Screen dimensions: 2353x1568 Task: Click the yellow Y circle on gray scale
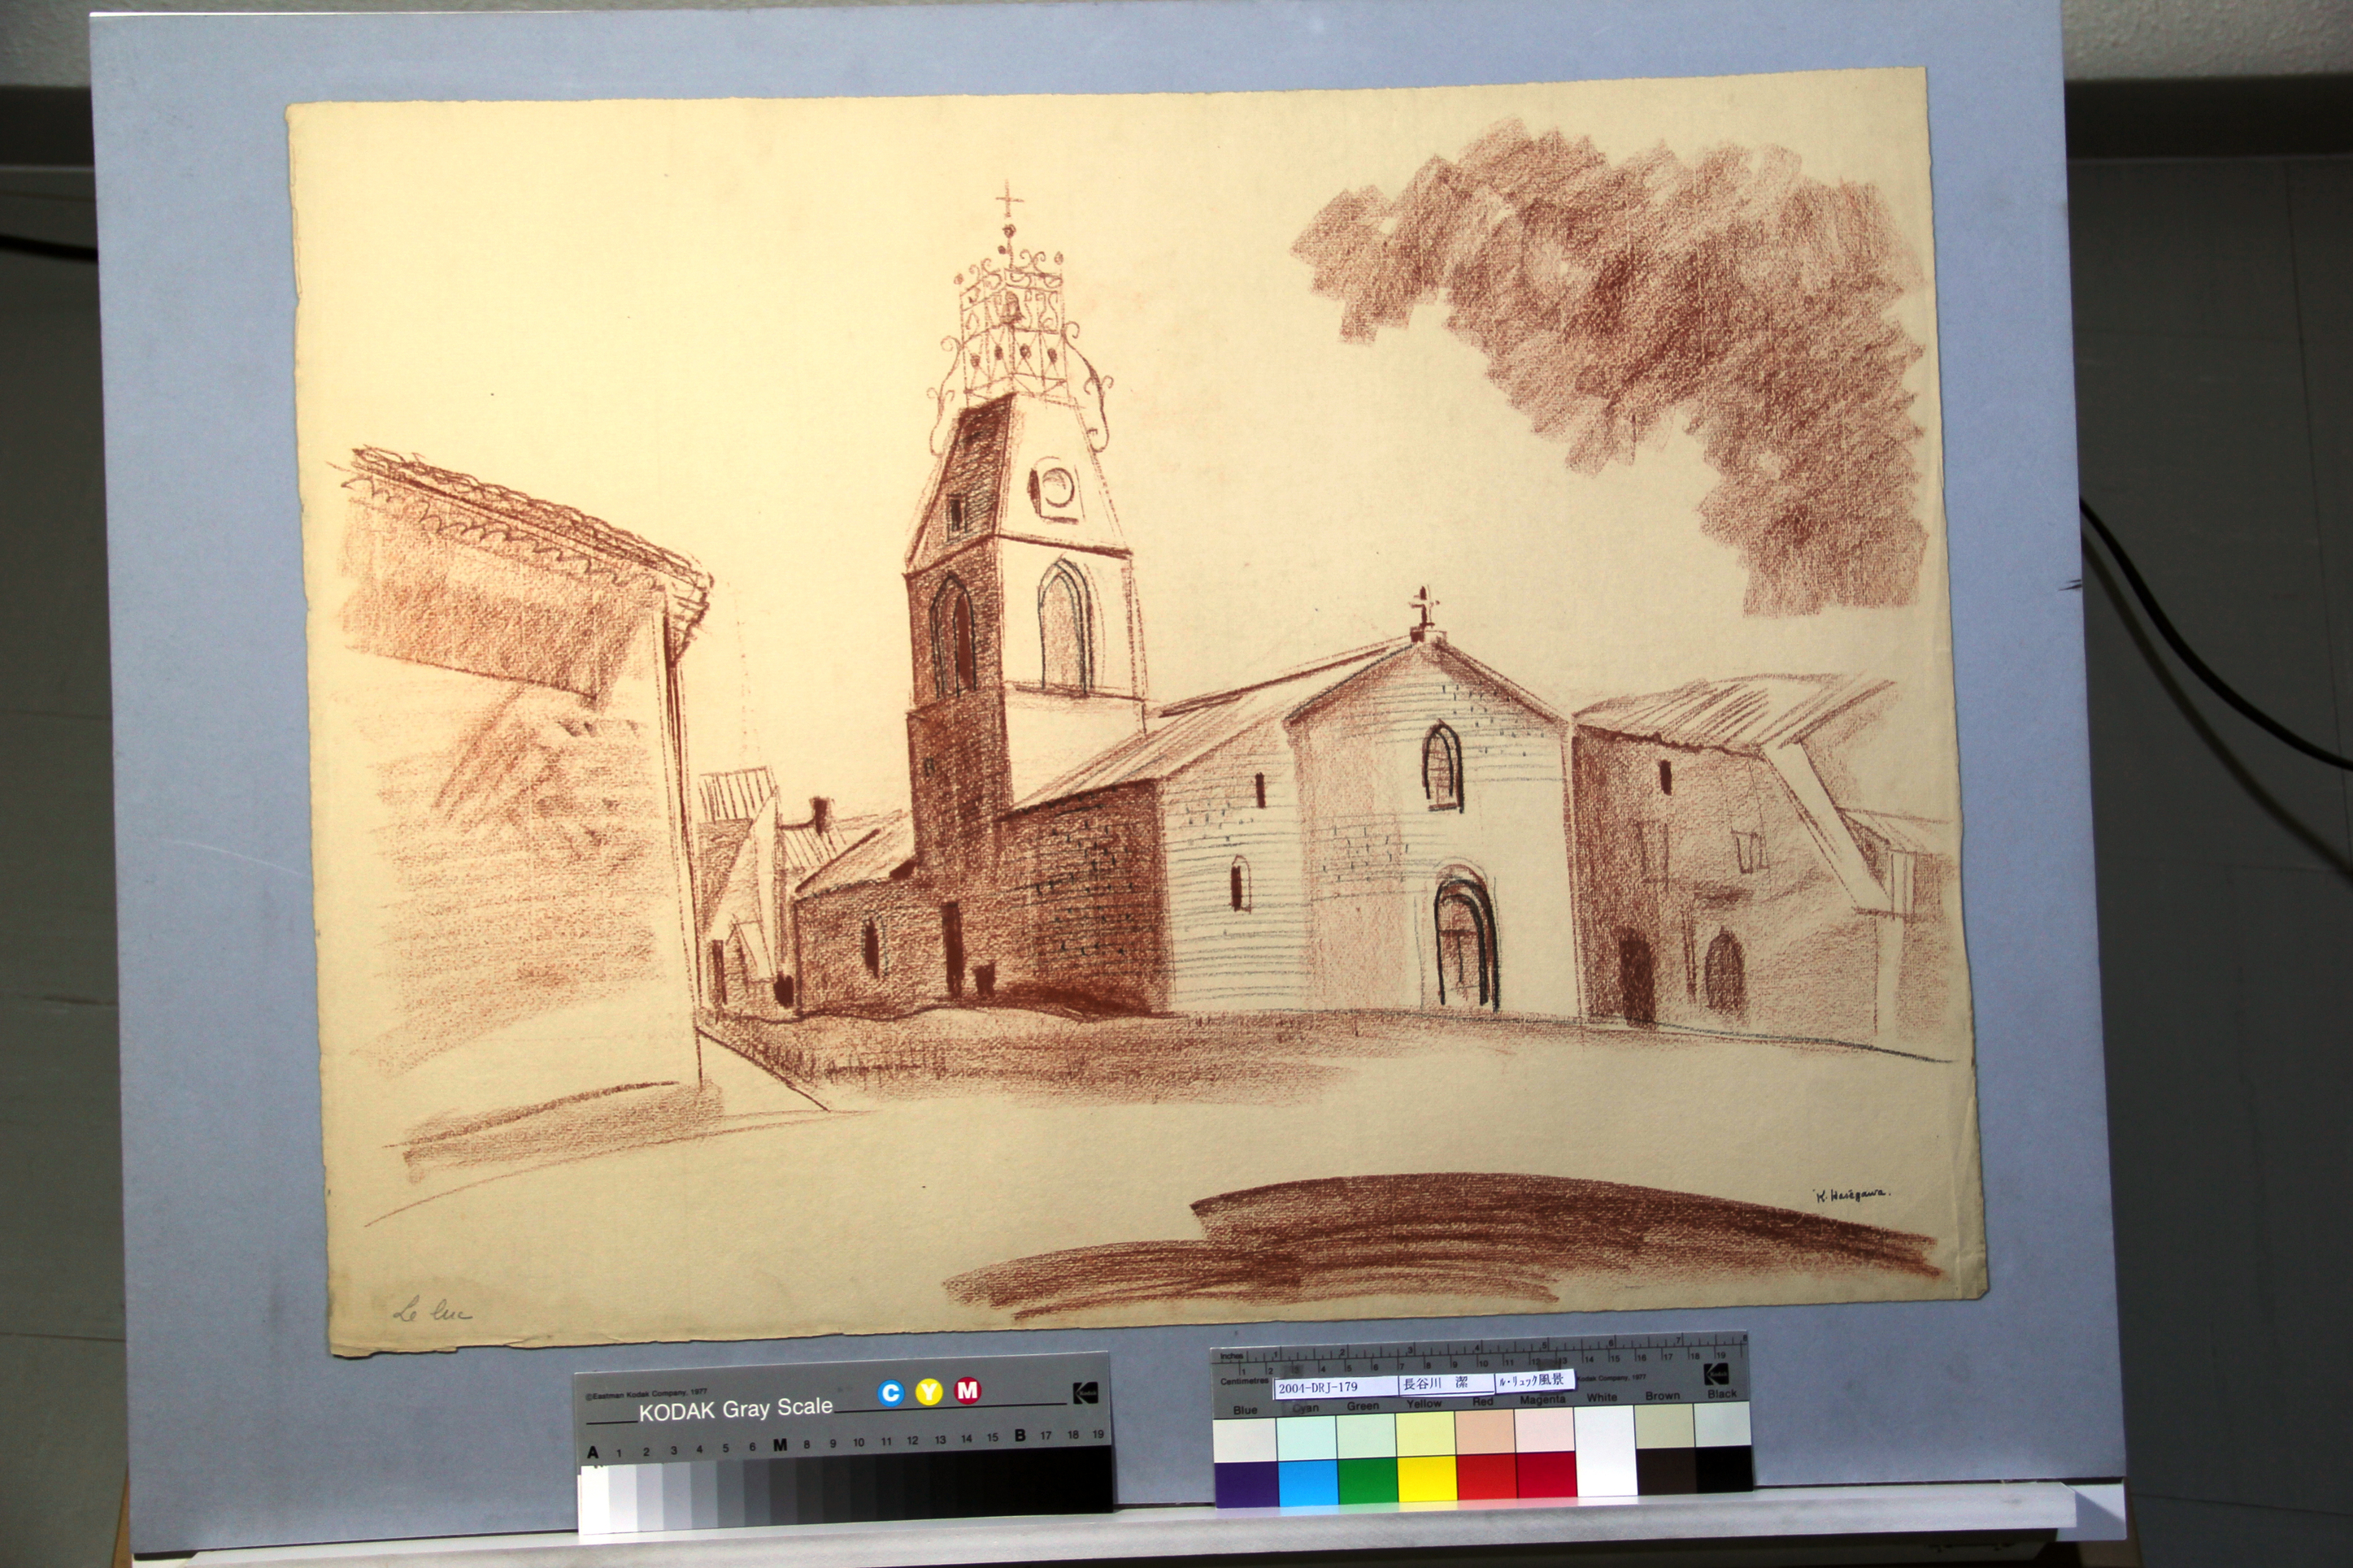point(929,1392)
